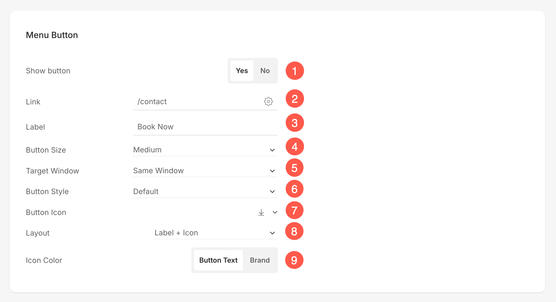
Task: Expand the Target Window dropdown
Action: coord(205,171)
